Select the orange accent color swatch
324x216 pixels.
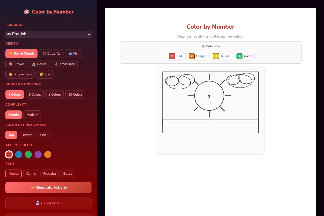48,154
